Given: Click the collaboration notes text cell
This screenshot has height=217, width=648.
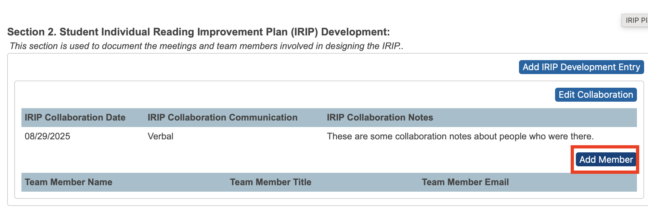Looking at the screenshot, I should click(460, 136).
